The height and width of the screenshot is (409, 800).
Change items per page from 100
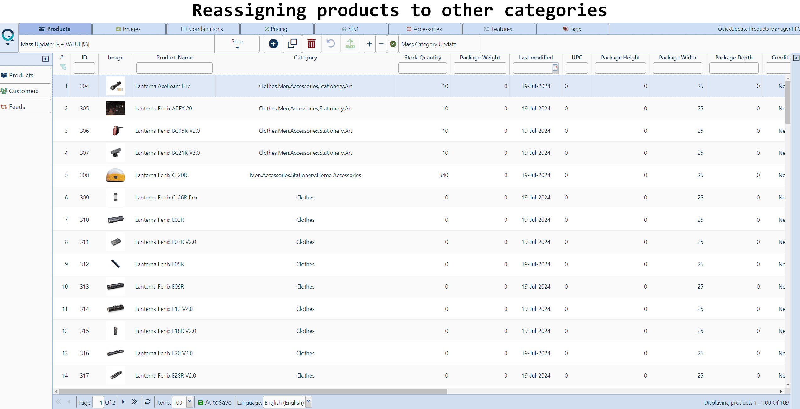coord(190,402)
